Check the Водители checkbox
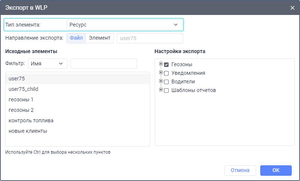 coord(166,82)
